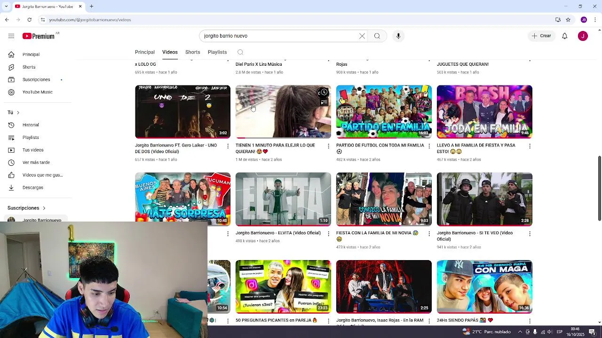Click the install app icon in address bar
Viewport: 602px width, 338px height.
tap(558, 20)
